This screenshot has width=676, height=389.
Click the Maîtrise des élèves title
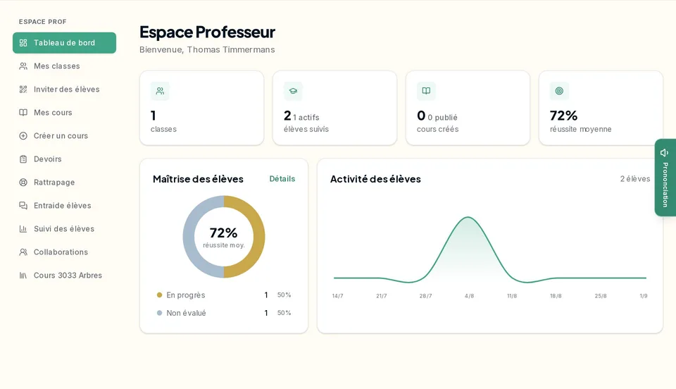coord(198,179)
